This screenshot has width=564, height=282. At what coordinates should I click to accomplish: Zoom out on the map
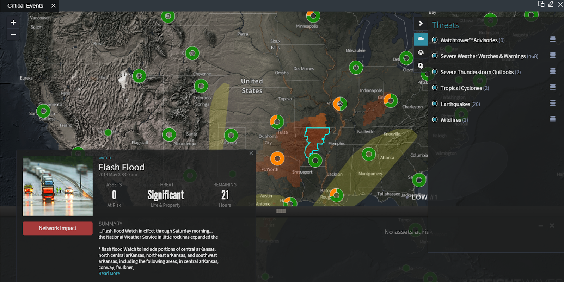pyautogui.click(x=13, y=35)
